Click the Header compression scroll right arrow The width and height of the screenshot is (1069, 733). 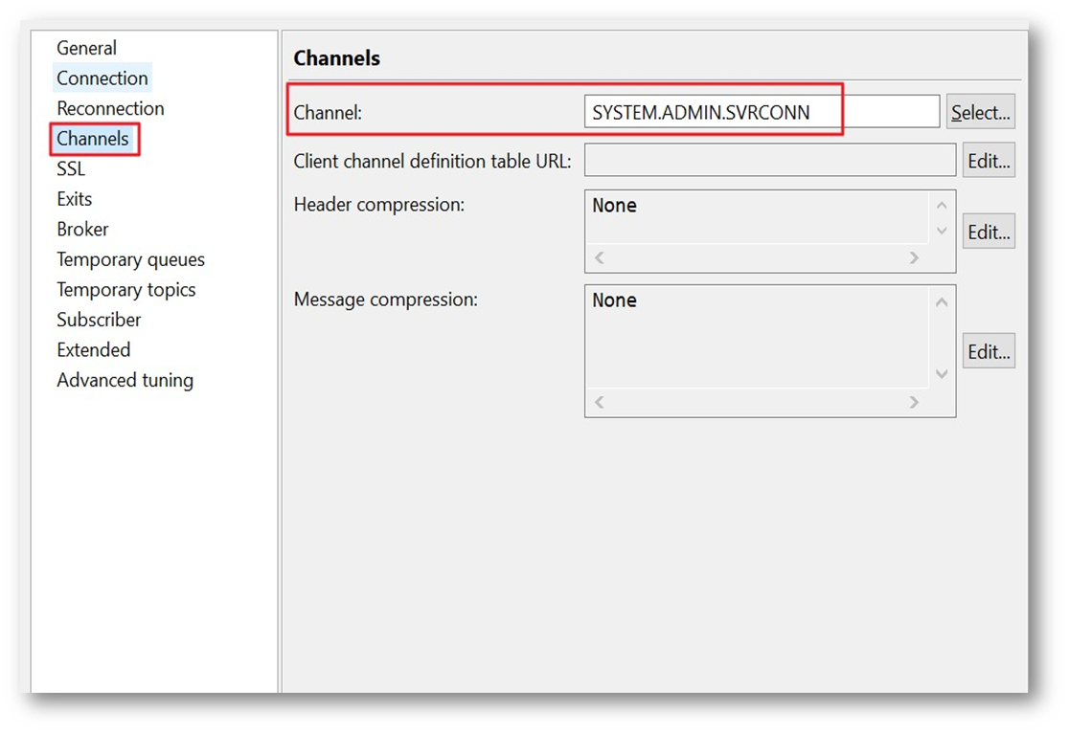914,258
